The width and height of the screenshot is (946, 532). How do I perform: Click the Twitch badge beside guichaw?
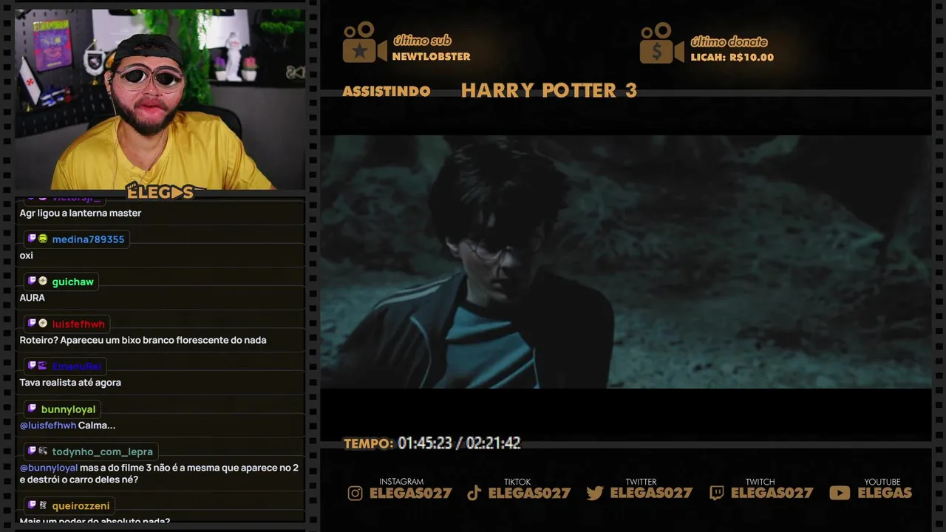[32, 281]
